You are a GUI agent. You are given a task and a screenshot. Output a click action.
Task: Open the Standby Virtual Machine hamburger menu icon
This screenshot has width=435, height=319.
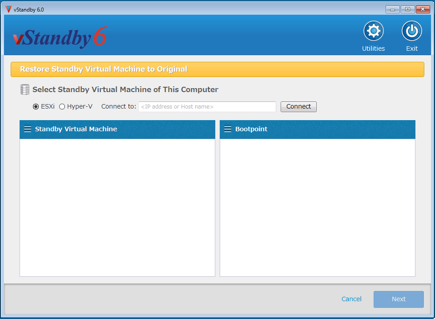(28, 129)
